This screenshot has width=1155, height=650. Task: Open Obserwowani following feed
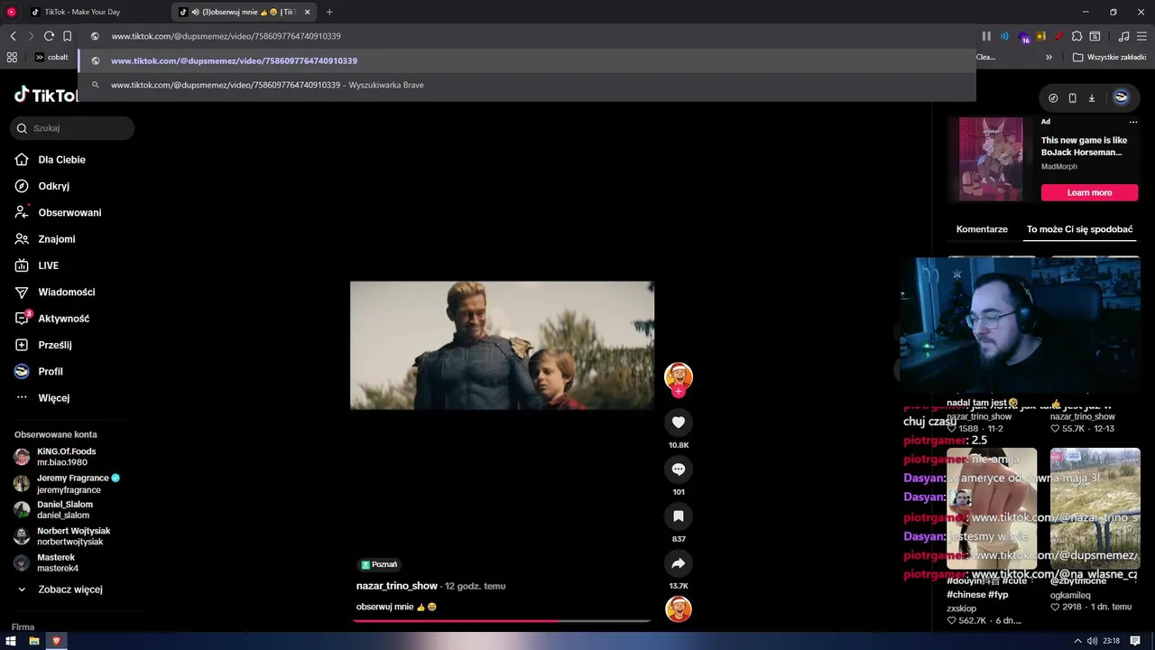tap(69, 212)
